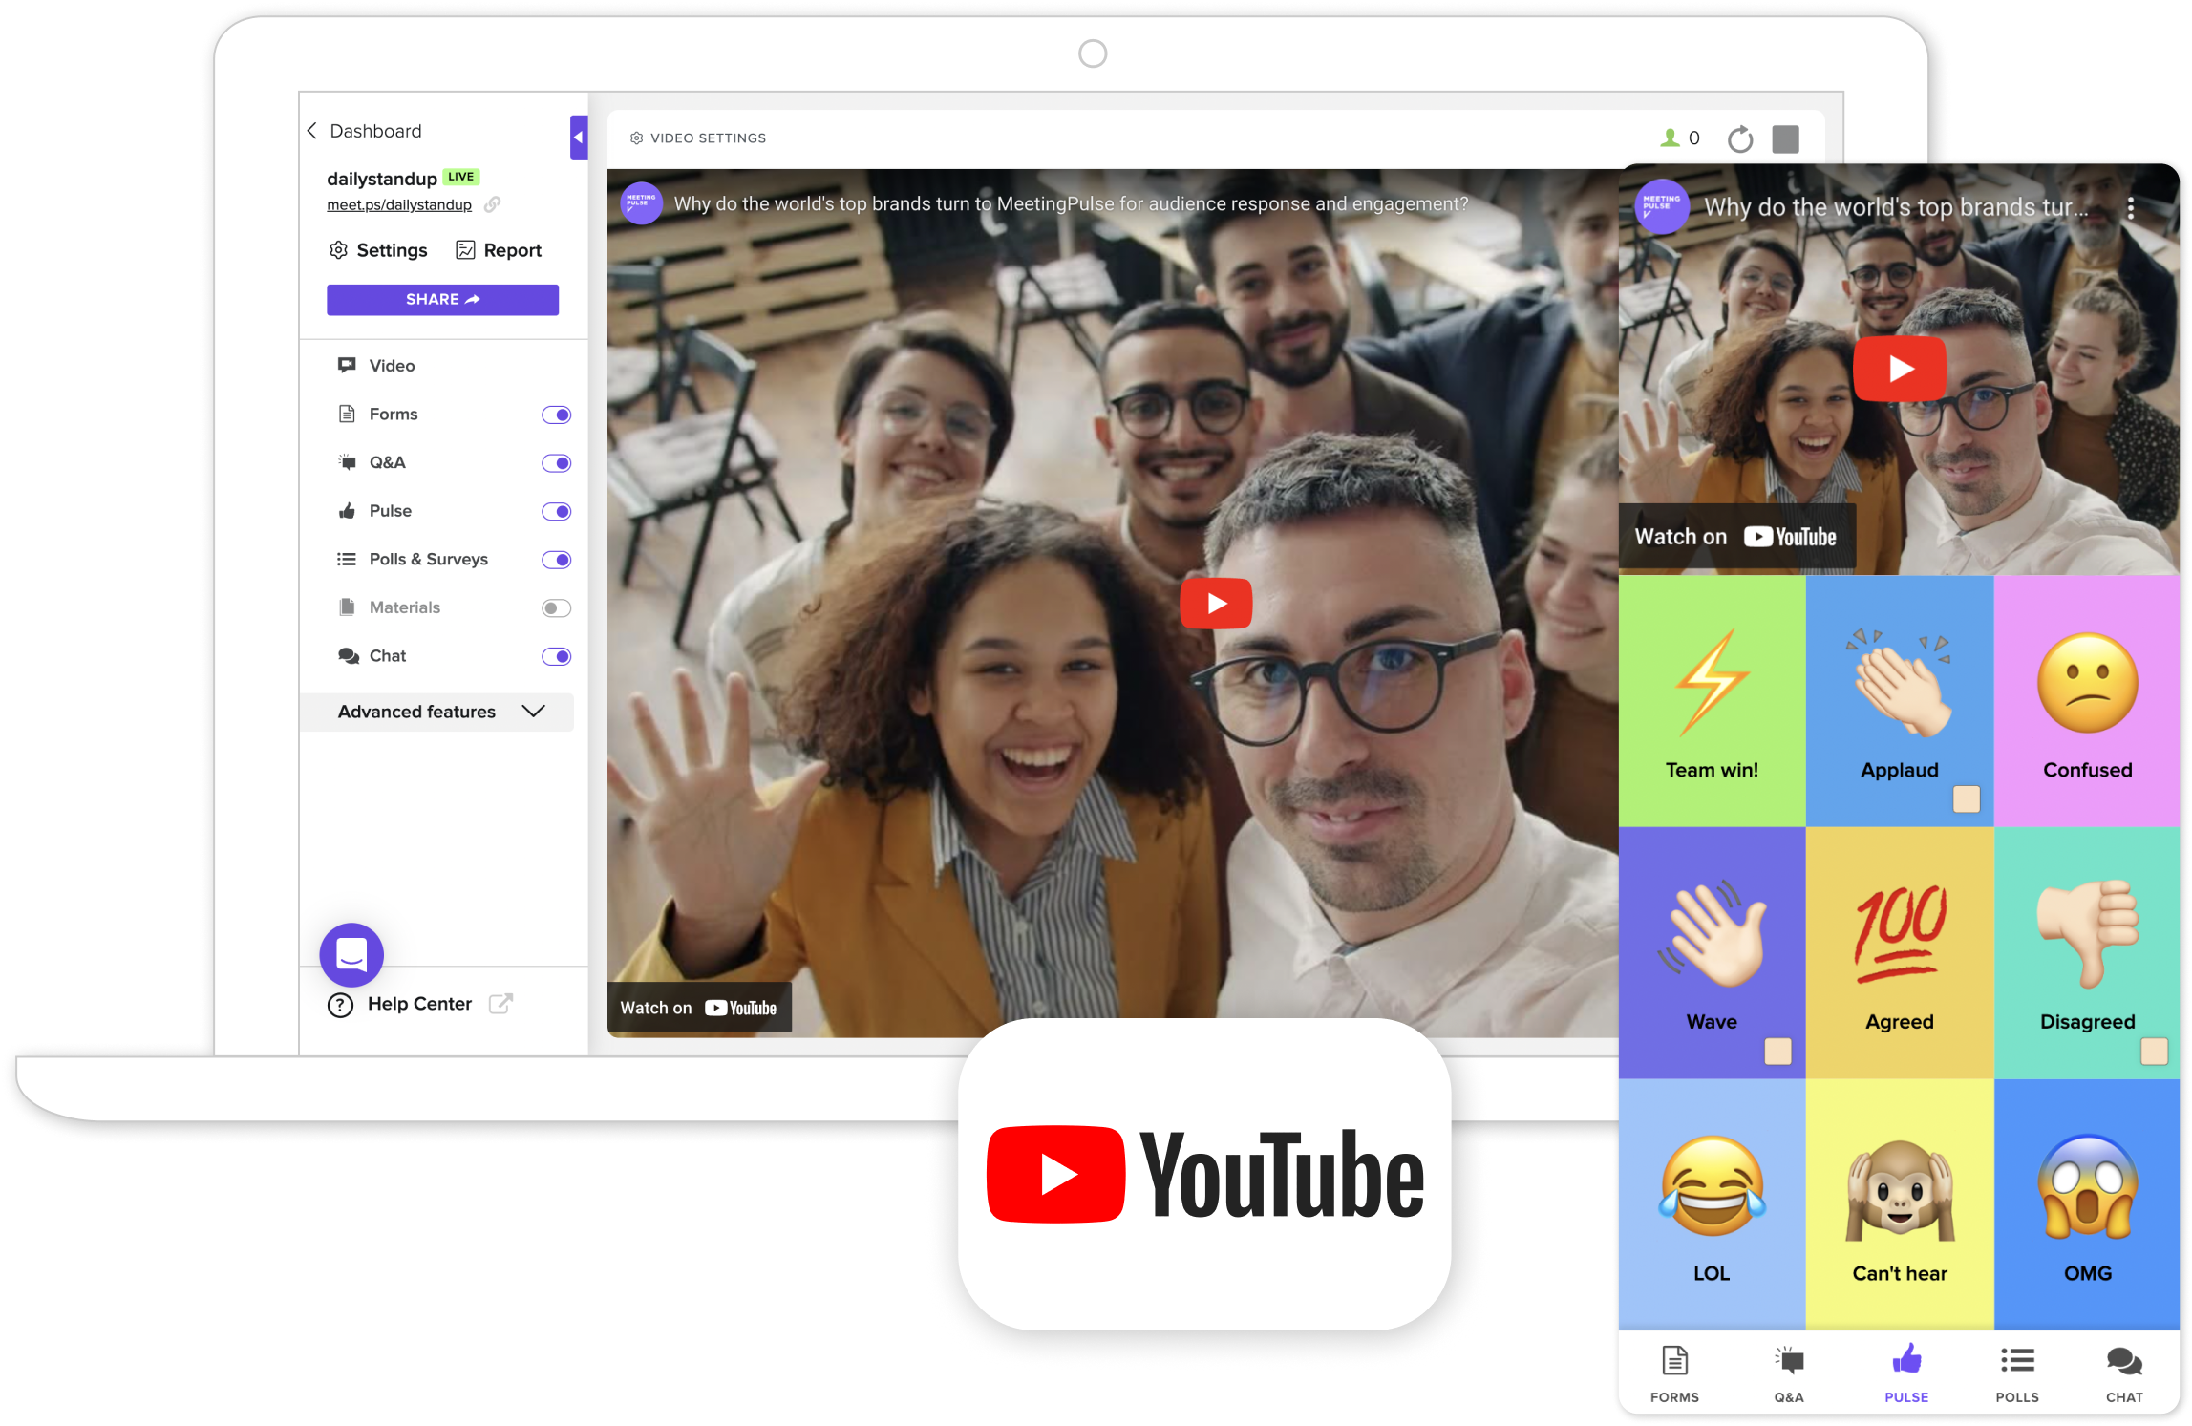Screen dimensions: 2192x1426
Task: Toggle the Q&A switch
Action: pyautogui.click(x=557, y=463)
